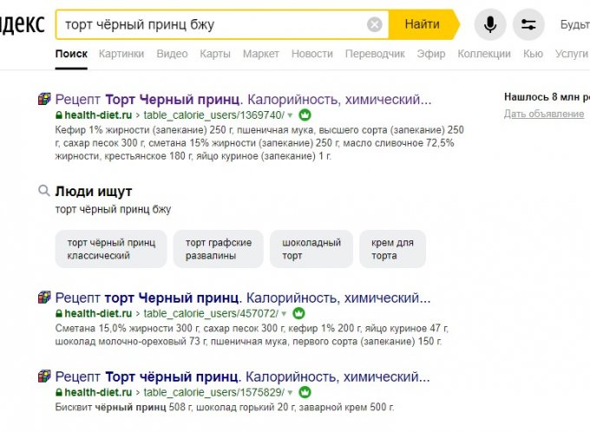Expand the arrow menu after table_calorie_users/1369740

291,115
